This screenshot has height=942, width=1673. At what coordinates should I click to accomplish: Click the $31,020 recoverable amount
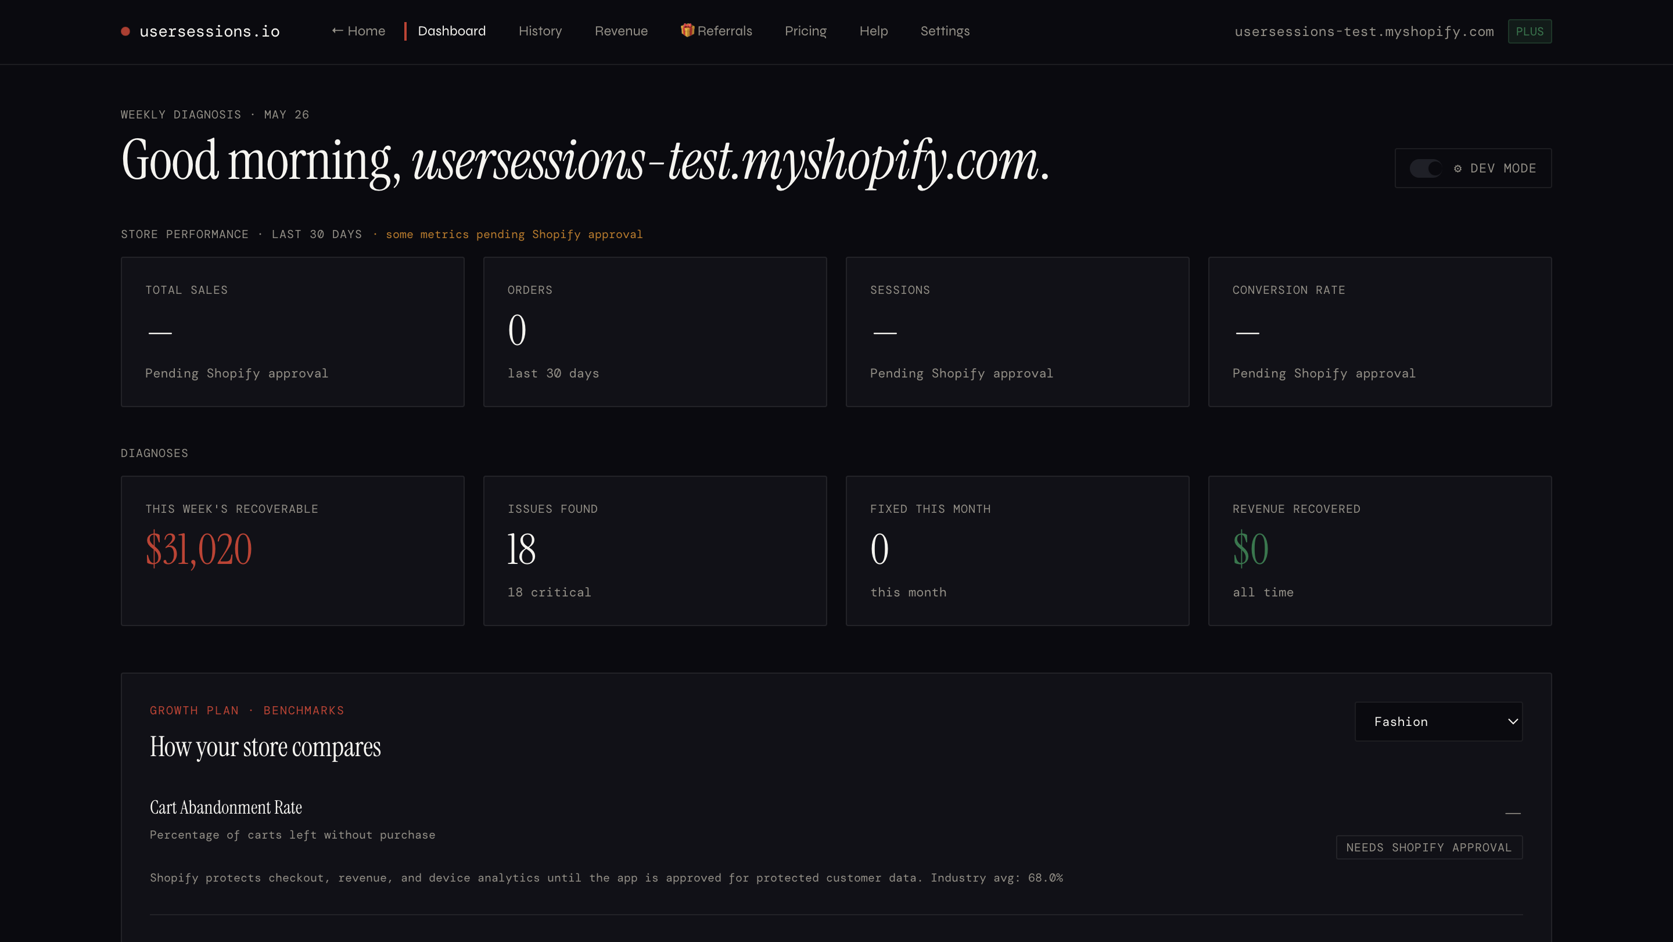[199, 549]
